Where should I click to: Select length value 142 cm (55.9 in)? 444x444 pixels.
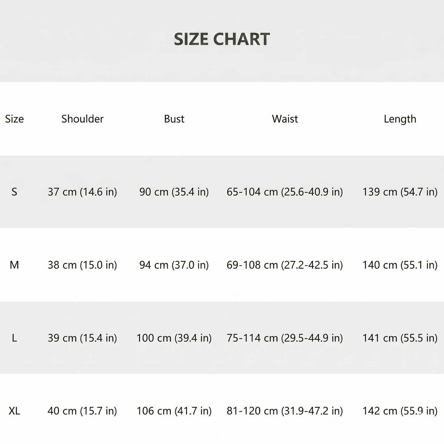coord(400,411)
